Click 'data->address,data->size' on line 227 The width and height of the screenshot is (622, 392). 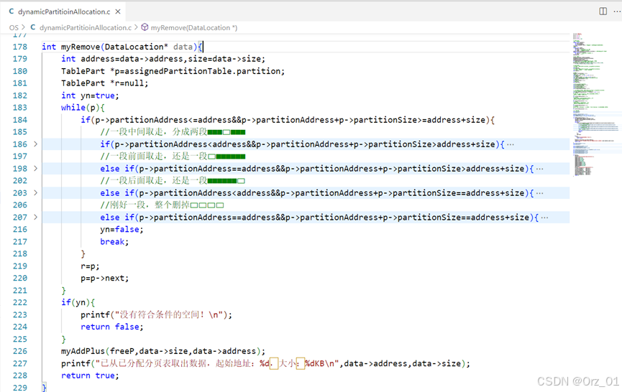(x=402, y=363)
